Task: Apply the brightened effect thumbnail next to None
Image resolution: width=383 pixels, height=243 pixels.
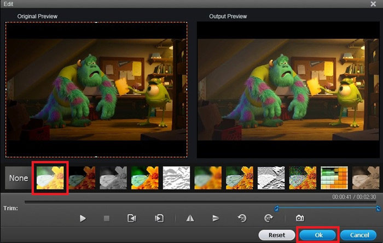Action: click(x=50, y=178)
